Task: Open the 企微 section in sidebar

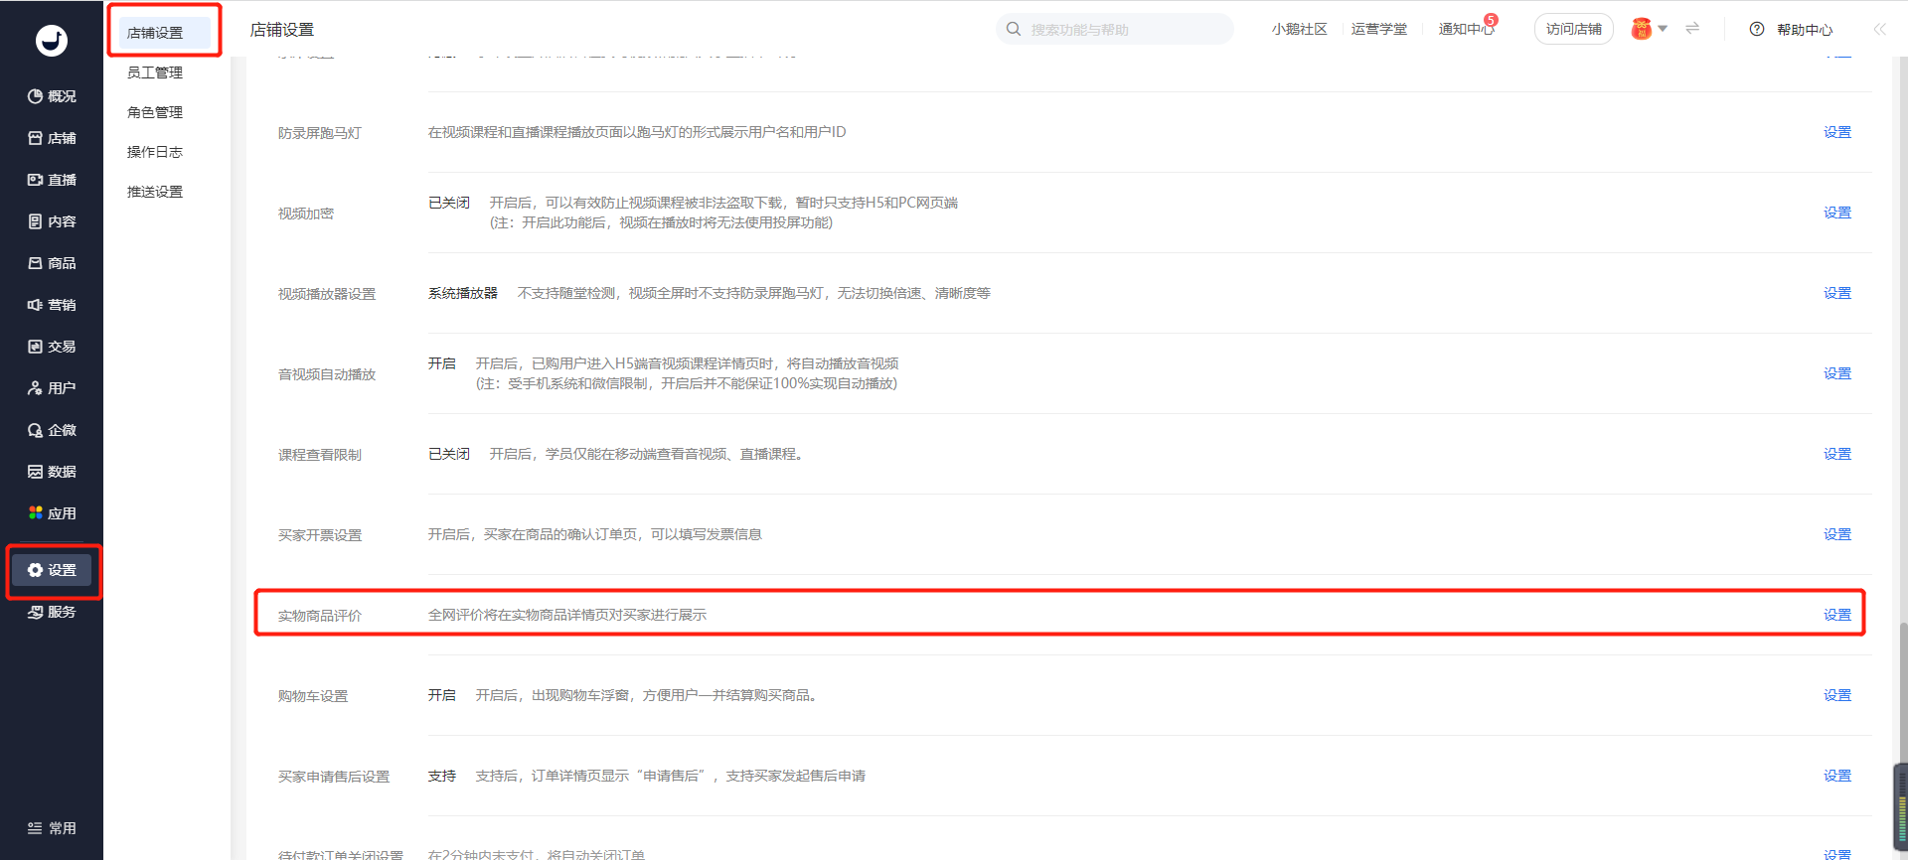Action: (52, 430)
